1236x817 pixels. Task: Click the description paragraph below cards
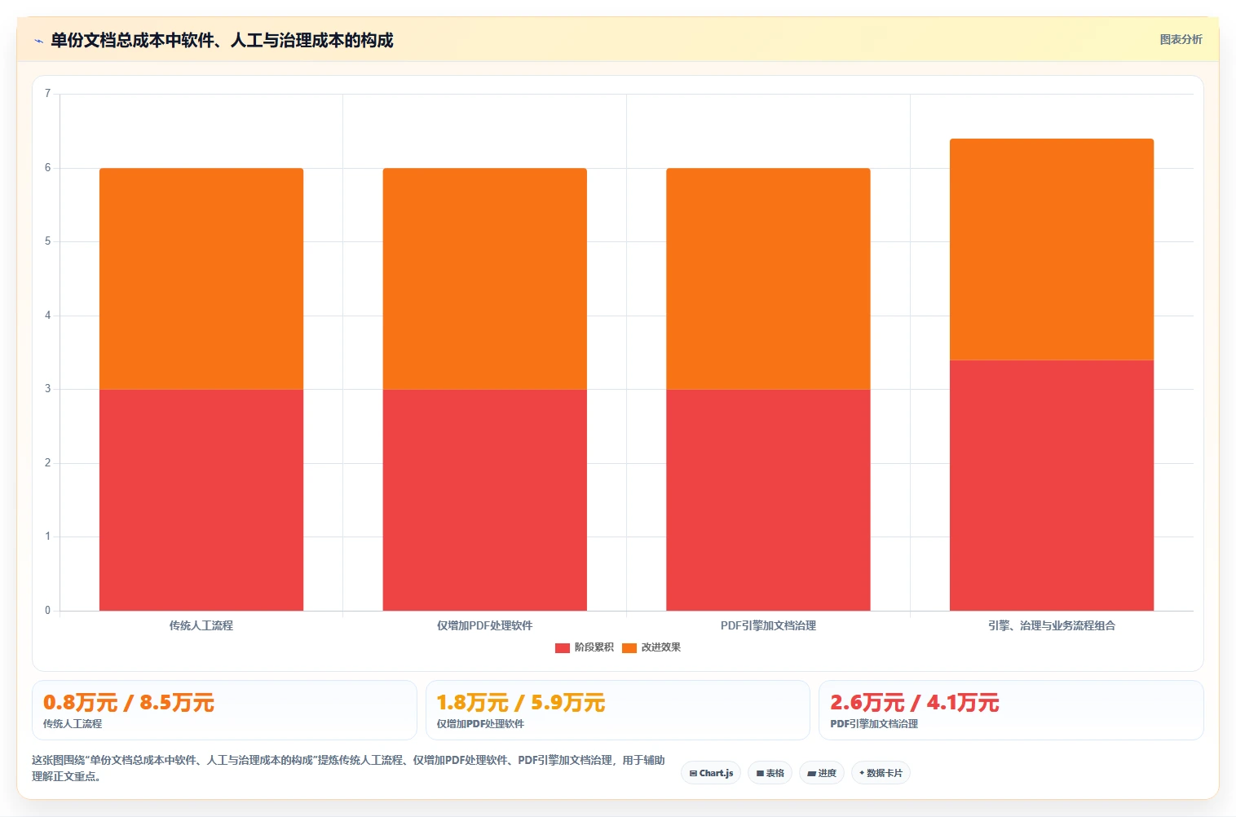[x=348, y=768]
